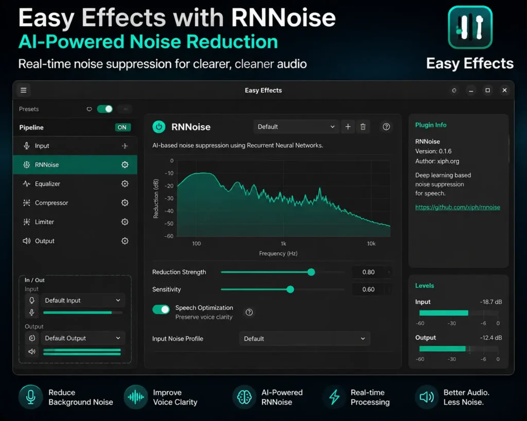527x421 pixels.
Task: Select Output in the pipeline list
Action: pos(75,241)
